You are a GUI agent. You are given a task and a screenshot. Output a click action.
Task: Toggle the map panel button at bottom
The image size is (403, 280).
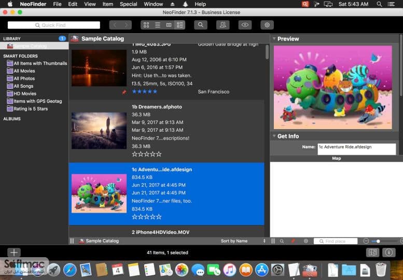click(372, 253)
